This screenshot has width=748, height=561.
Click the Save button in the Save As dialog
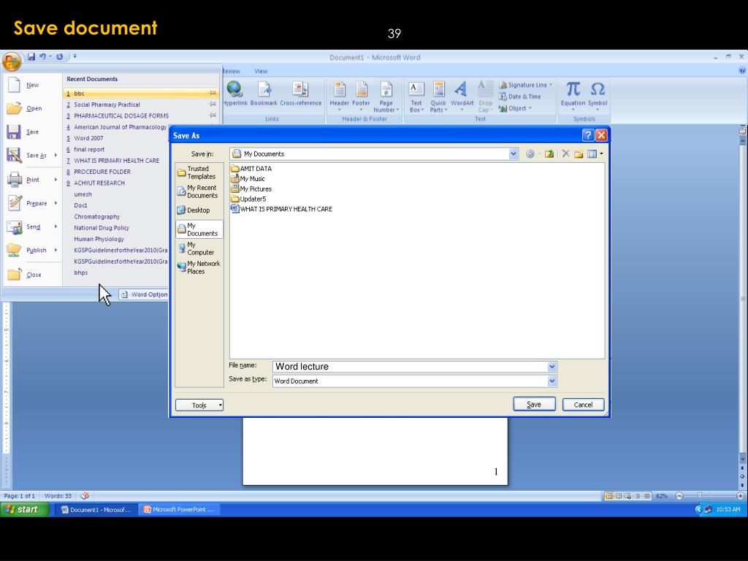(534, 404)
